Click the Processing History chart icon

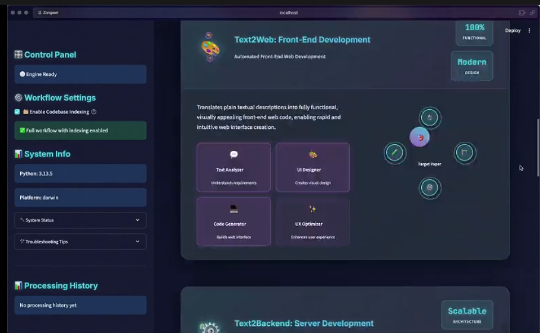[18, 286]
